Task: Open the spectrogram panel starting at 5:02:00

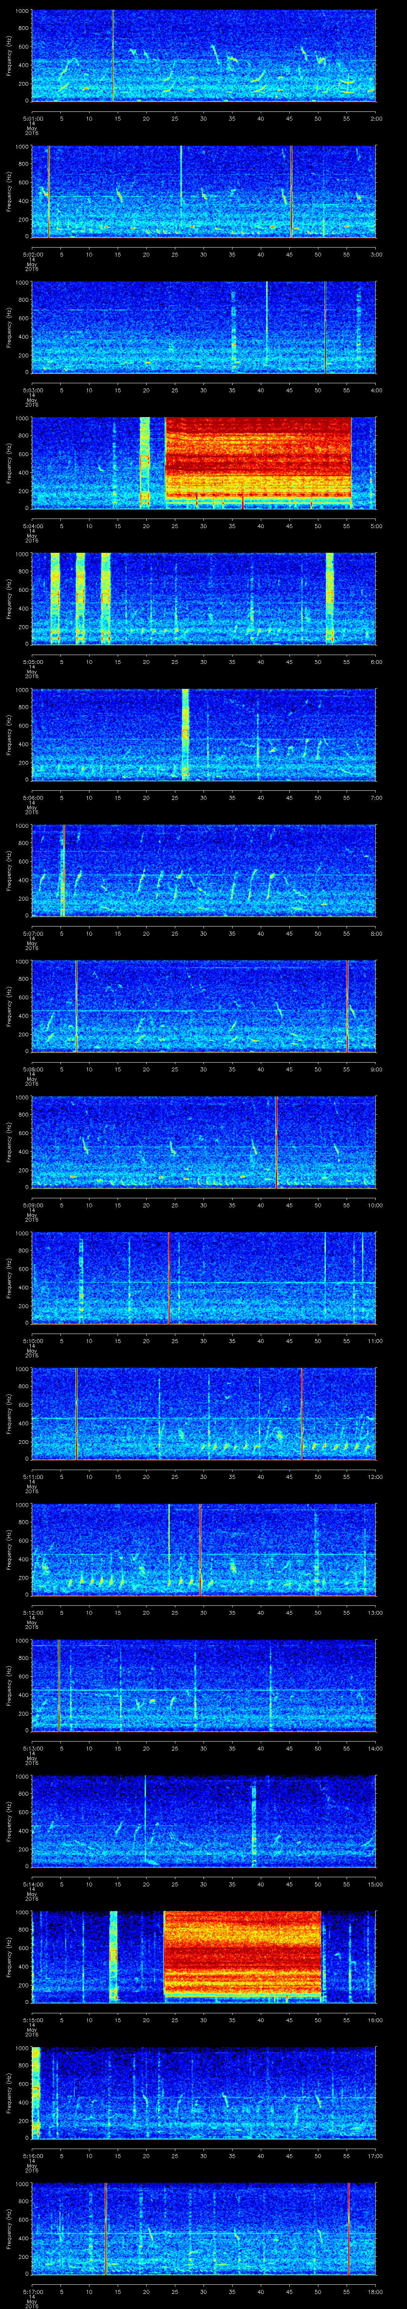Action: (x=203, y=191)
